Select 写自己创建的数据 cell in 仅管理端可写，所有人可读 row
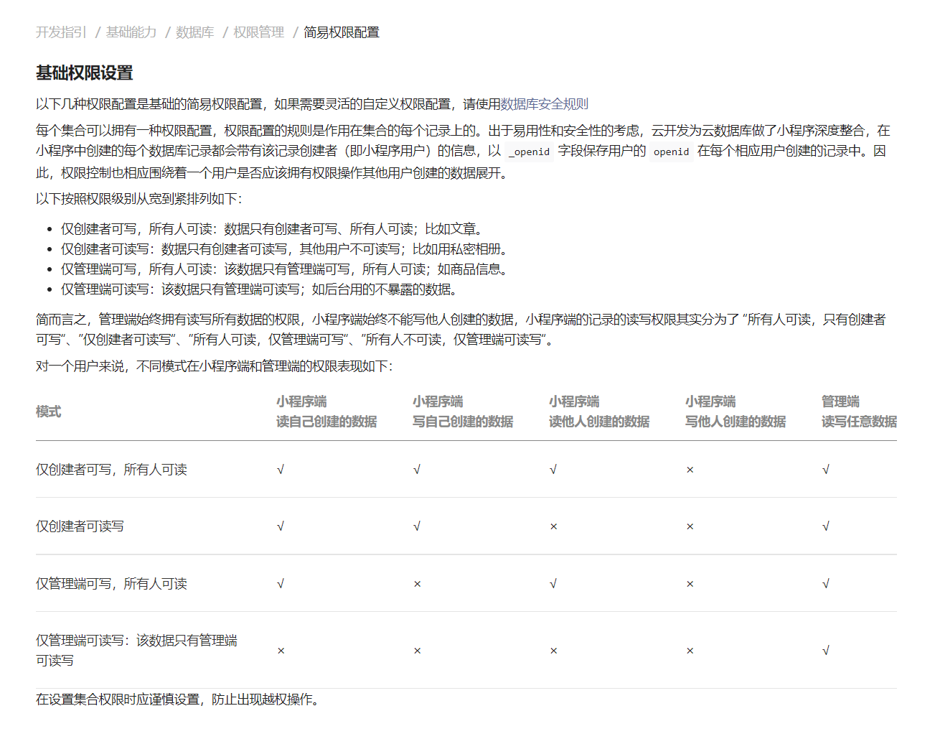 click(x=417, y=584)
